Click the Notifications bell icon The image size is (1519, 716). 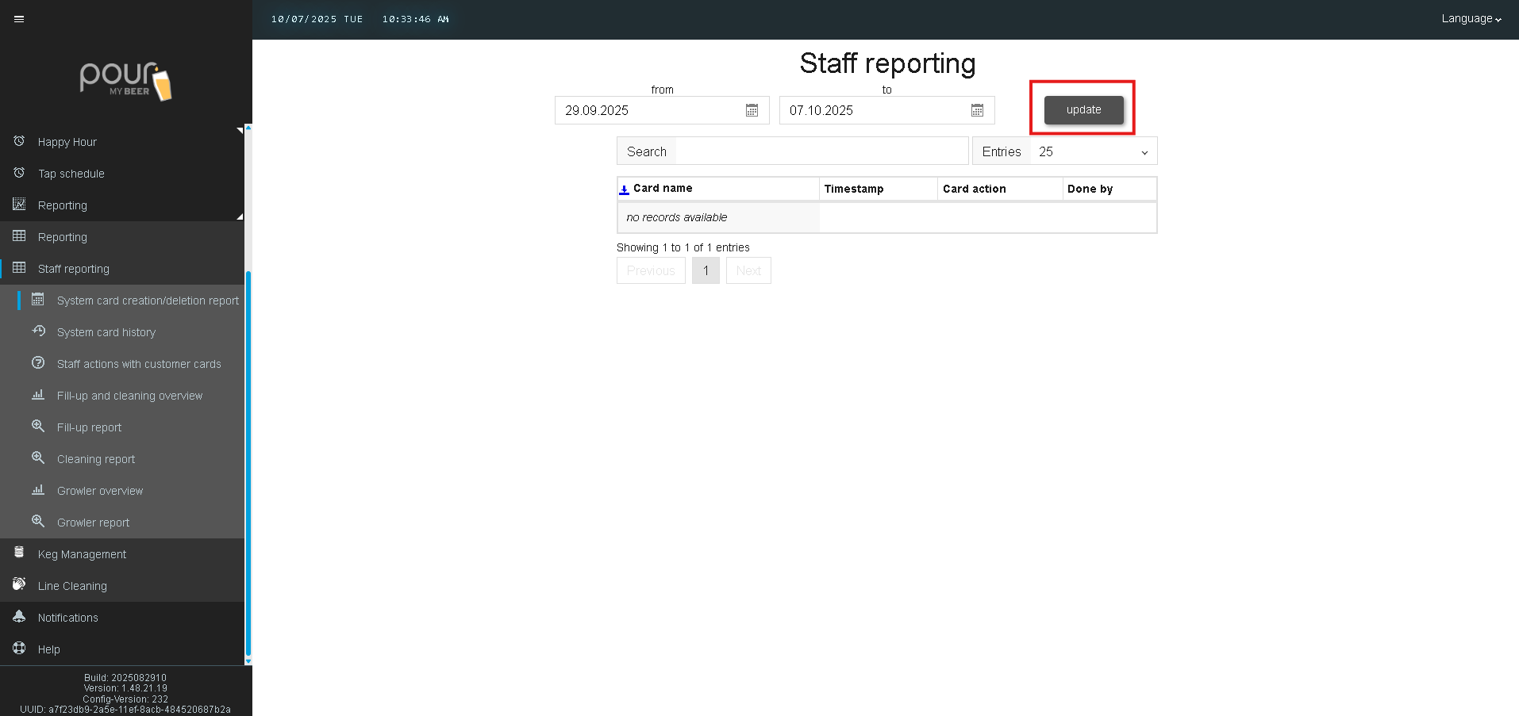click(19, 617)
